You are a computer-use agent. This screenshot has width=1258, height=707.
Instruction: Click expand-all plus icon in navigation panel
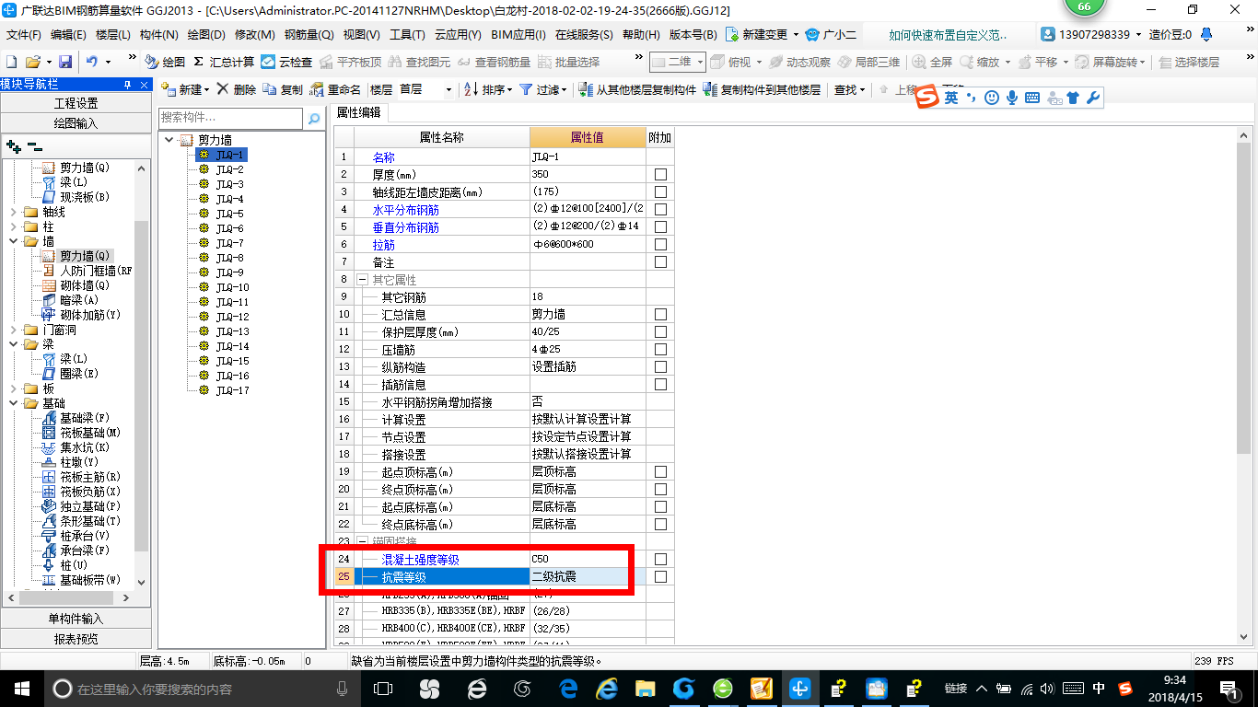[x=13, y=146]
